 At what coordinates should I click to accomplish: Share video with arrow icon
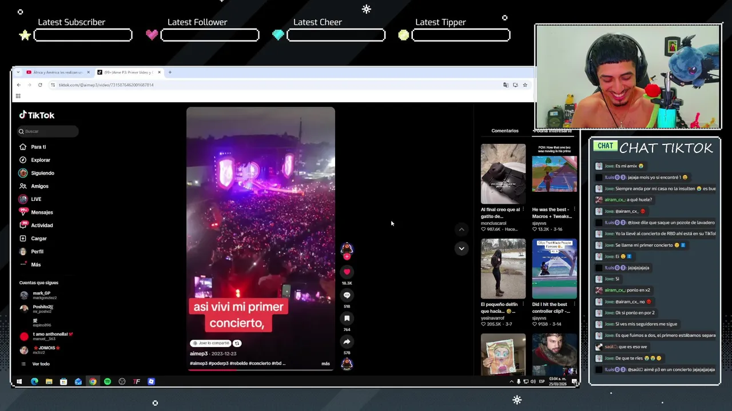pos(347,342)
